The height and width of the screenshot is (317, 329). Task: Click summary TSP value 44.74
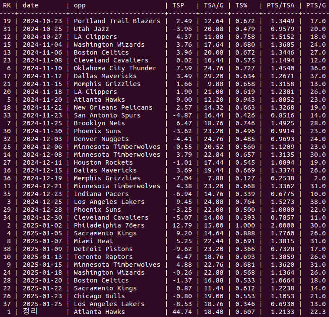182,312
